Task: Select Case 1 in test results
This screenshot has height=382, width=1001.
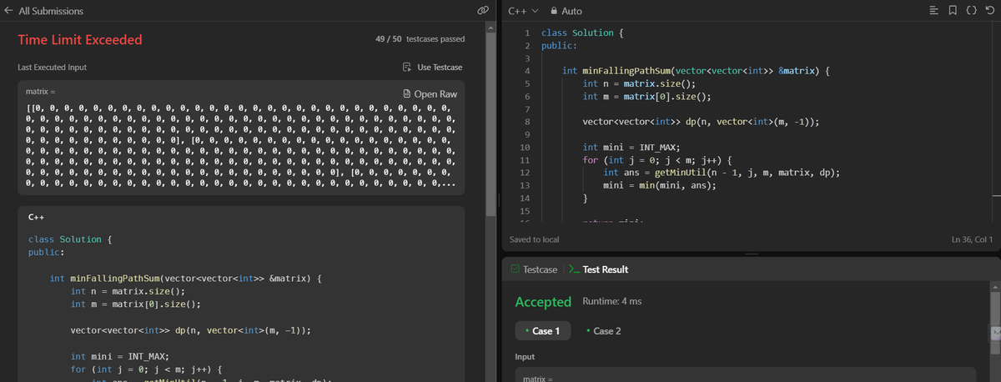Action: coord(543,331)
